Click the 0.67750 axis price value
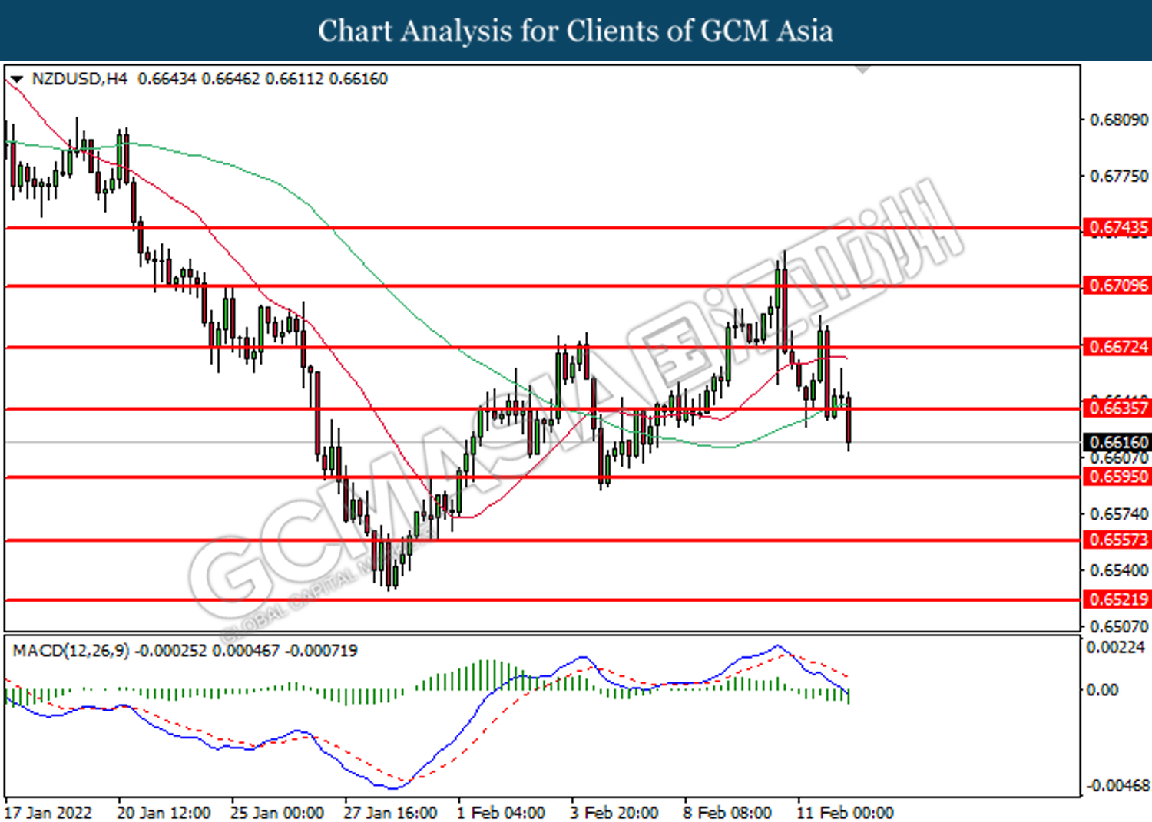The height and width of the screenshot is (822, 1152). [x=1120, y=177]
